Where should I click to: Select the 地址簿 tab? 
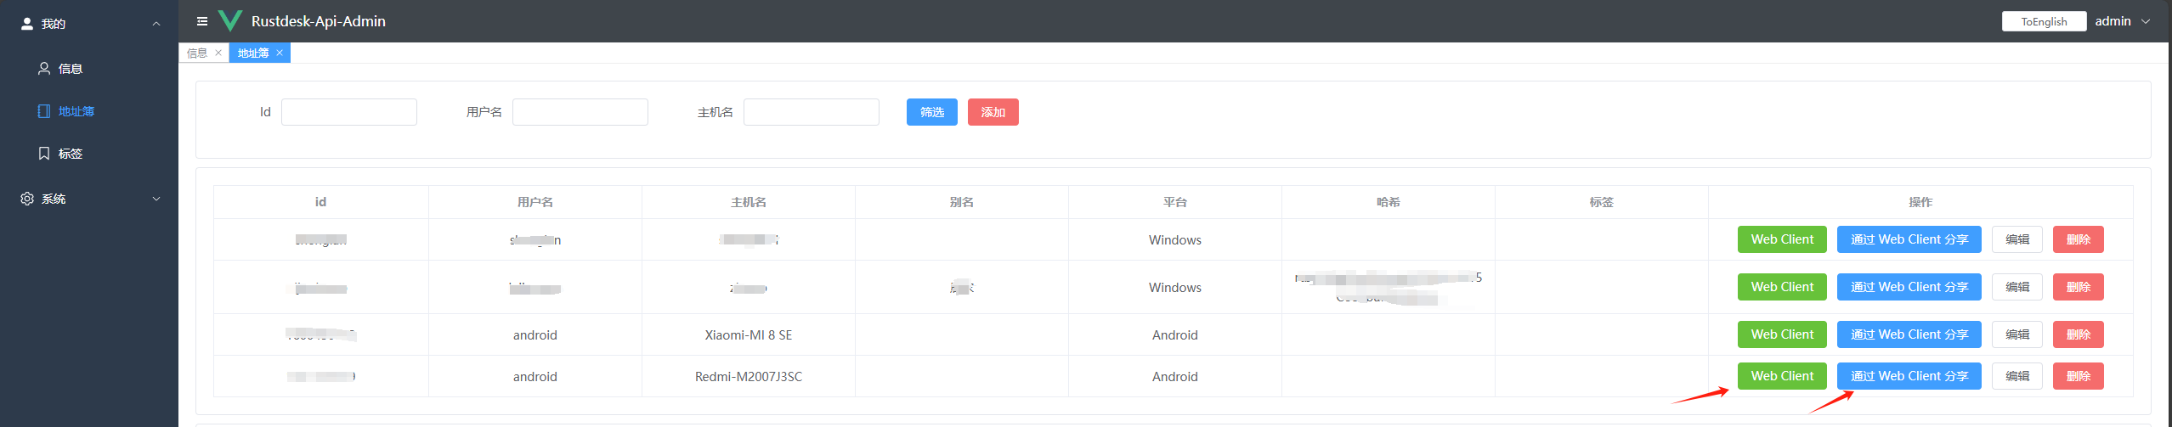(x=253, y=53)
